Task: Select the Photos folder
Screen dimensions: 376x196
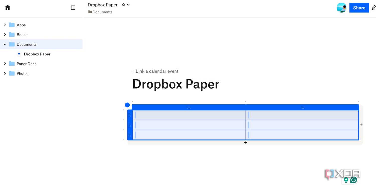Action: [23, 73]
